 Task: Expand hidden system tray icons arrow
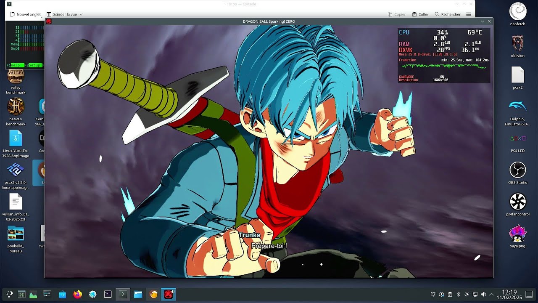point(491,295)
